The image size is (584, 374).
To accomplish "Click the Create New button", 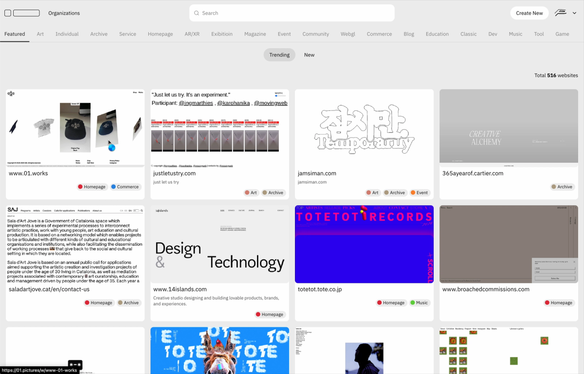I will click(529, 13).
